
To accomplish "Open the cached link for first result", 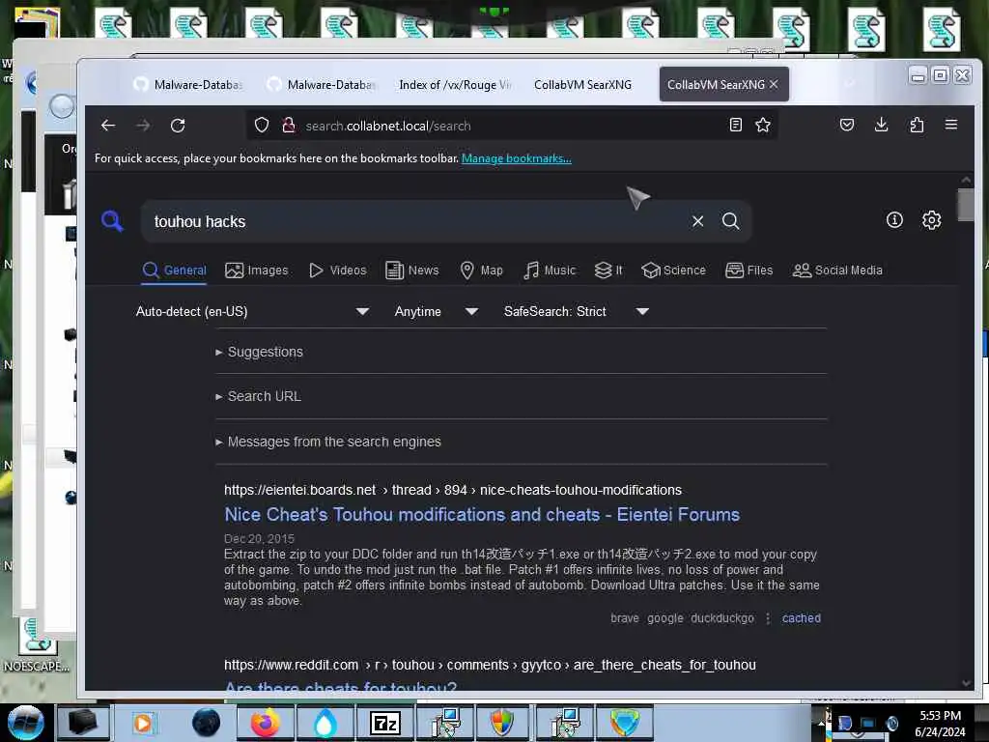I will 801,618.
